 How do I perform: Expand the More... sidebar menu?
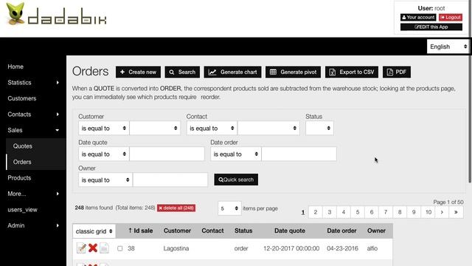(33, 194)
